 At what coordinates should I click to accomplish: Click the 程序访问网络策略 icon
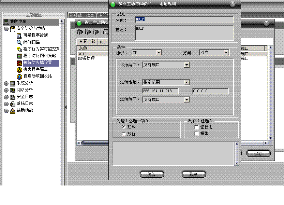click(x=19, y=56)
